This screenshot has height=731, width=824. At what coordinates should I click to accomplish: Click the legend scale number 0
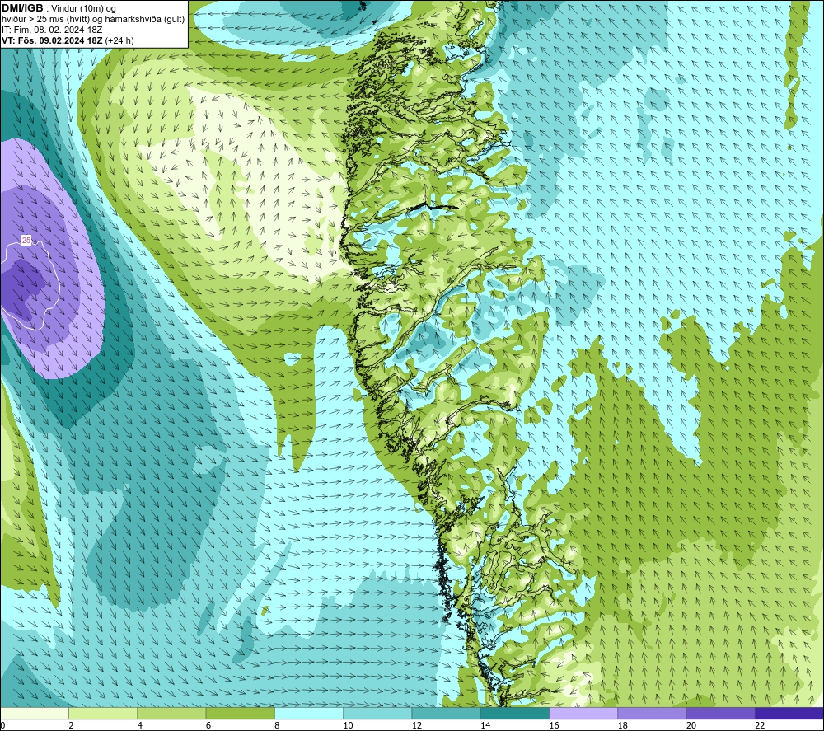point(2,725)
